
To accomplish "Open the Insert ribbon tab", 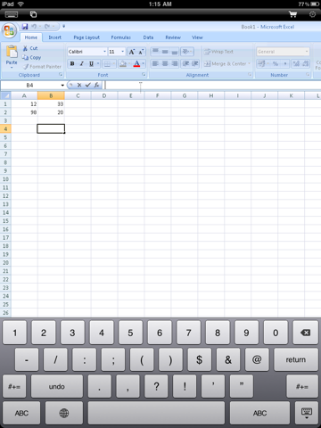I will pyautogui.click(x=55, y=37).
